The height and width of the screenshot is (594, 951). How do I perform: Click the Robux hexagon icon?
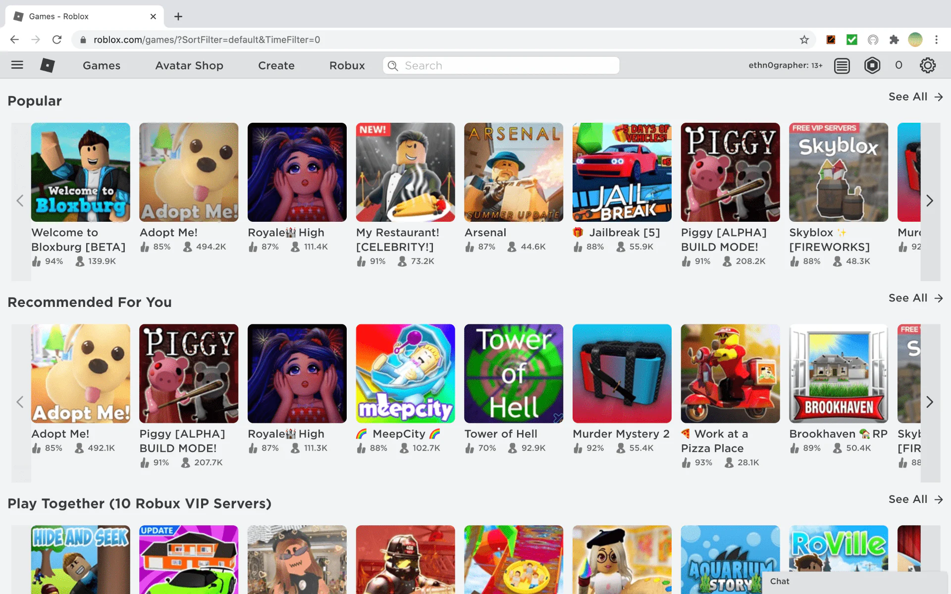point(872,65)
